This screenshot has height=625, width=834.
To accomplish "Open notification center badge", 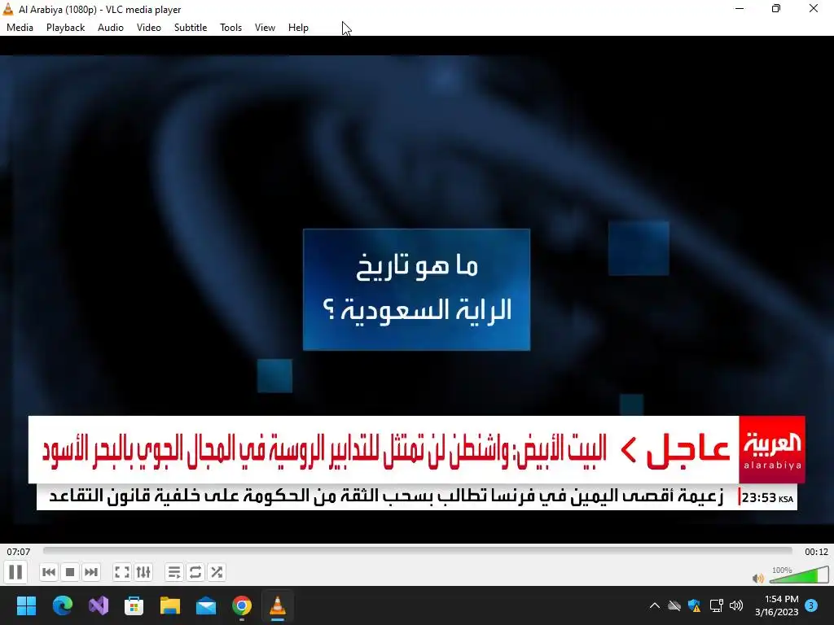I will (x=811, y=605).
